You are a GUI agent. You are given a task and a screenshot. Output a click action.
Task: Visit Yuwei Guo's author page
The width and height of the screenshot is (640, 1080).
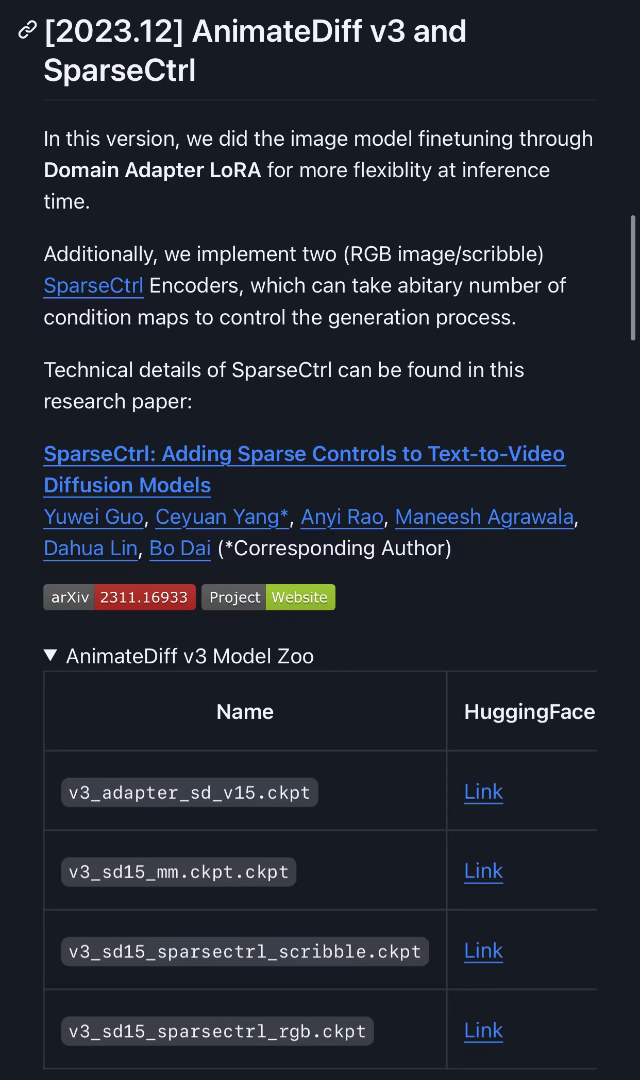tap(94, 517)
